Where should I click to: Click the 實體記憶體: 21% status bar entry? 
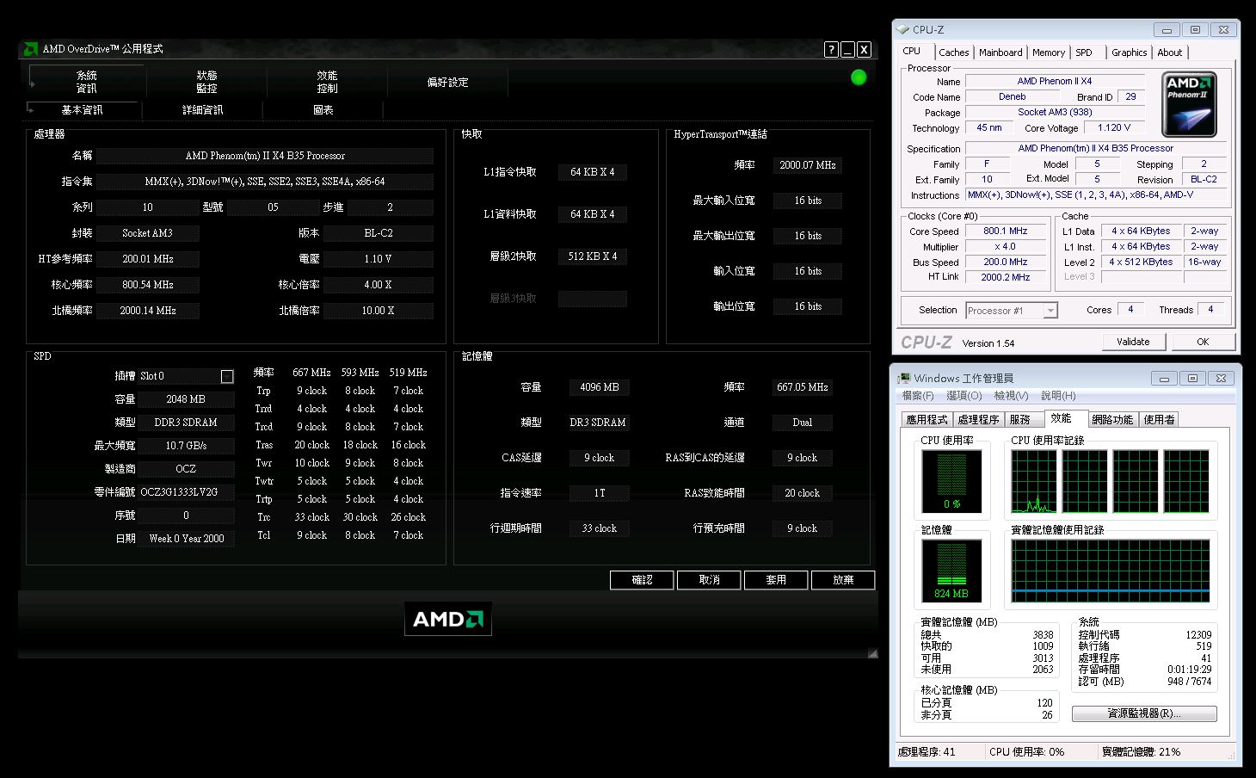[x=1141, y=751]
